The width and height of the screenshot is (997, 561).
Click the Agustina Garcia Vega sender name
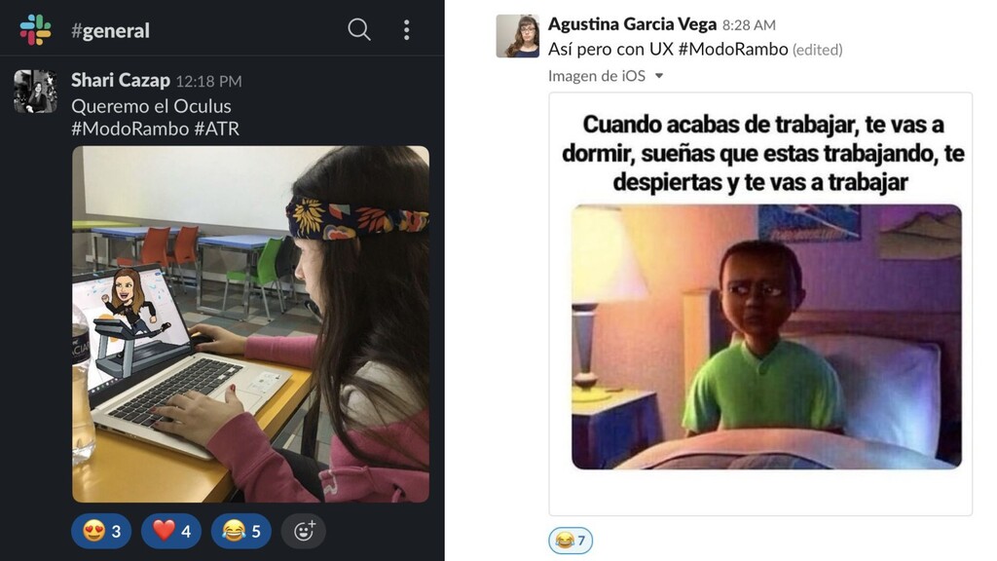(632, 24)
